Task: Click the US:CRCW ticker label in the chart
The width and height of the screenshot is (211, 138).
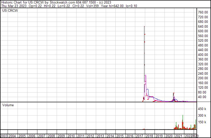Action: [x=10, y=10]
